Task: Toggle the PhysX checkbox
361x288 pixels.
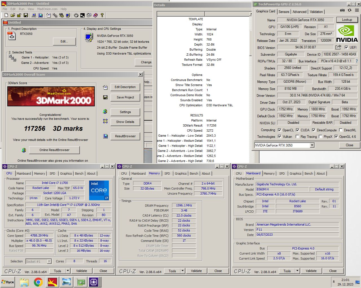Action: click(x=320, y=136)
